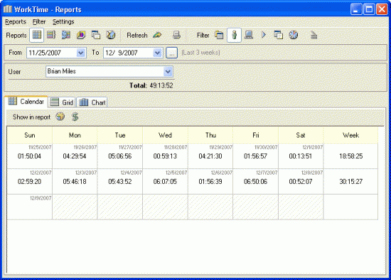Image resolution: width=391 pixels, height=280 pixels.
Task: Click the 00:52:07 cell
Action: (x=301, y=182)
